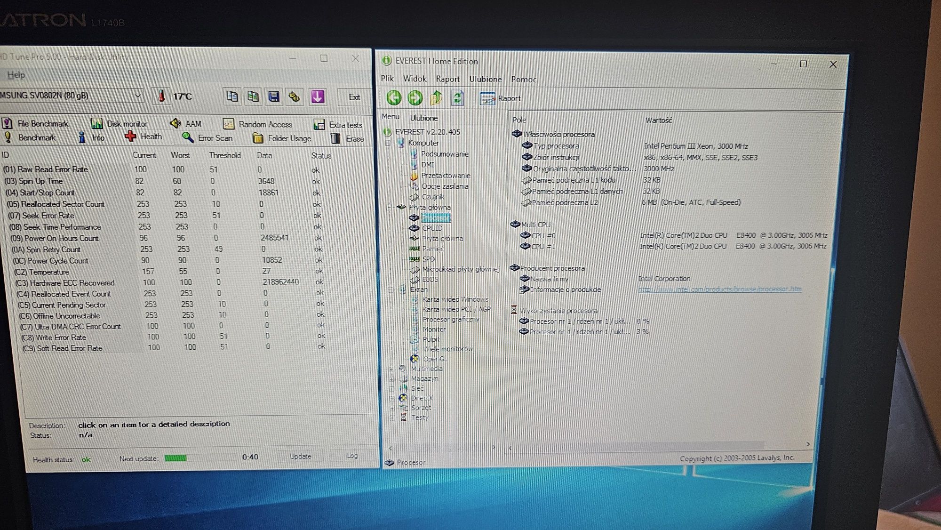Click the HD Tune save floppy icon
The width and height of the screenshot is (941, 530).
(x=274, y=97)
